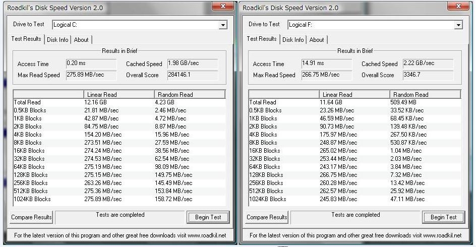Close the Logical F Disk Speed window

click(458, 6)
